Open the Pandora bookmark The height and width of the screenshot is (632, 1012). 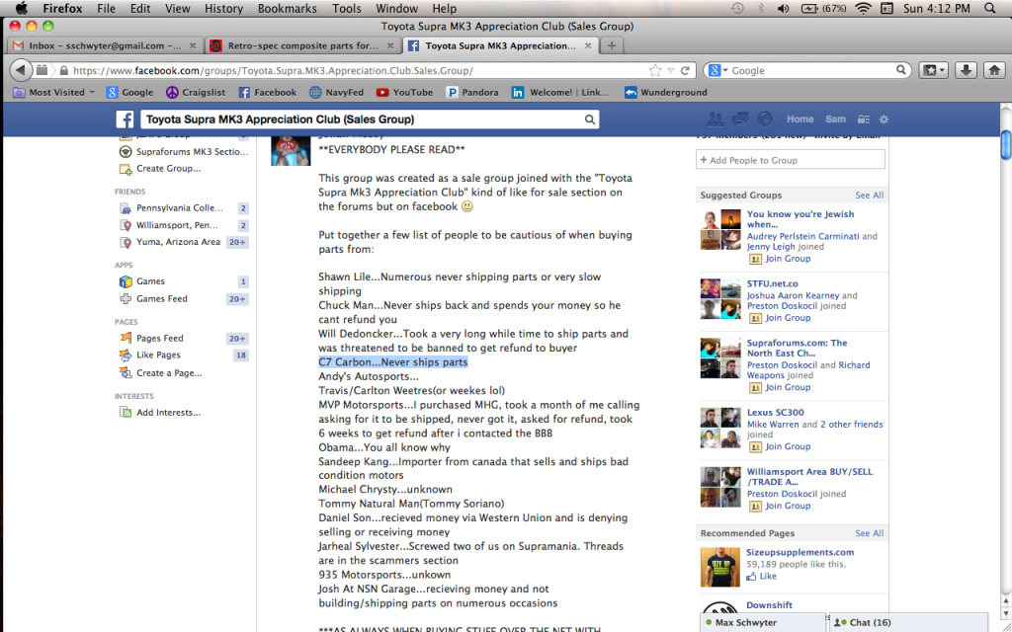(x=472, y=92)
